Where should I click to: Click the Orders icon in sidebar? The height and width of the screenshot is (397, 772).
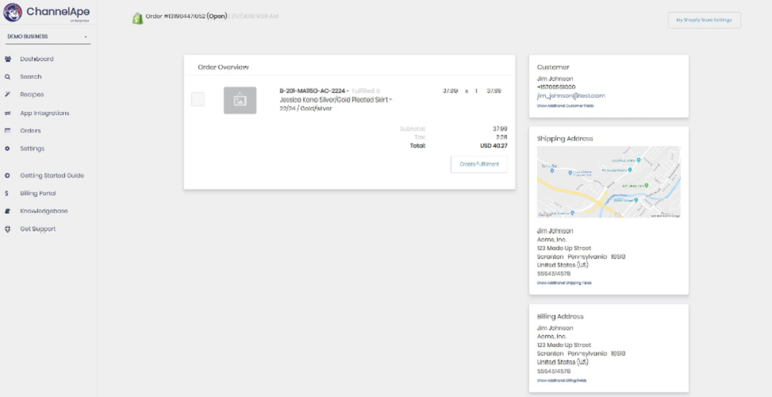click(x=7, y=130)
